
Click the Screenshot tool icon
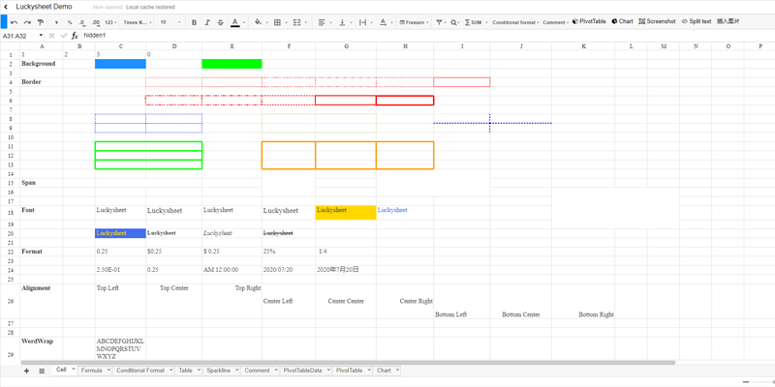coord(657,21)
